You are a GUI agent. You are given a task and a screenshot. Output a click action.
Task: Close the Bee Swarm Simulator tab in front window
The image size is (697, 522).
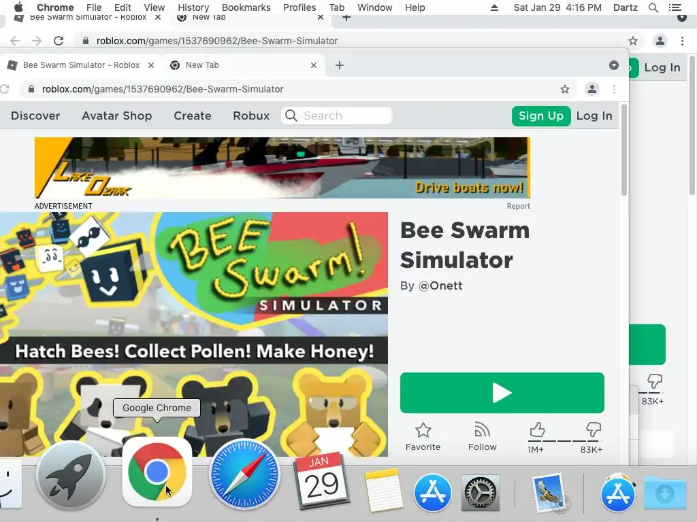pyautogui.click(x=151, y=65)
